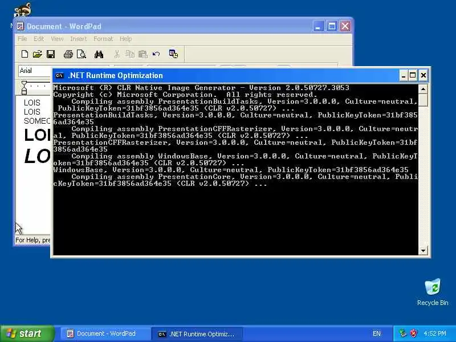The image size is (456, 342).
Task: Minimize the .NET Runtime Optimization window
Action: [404, 76]
